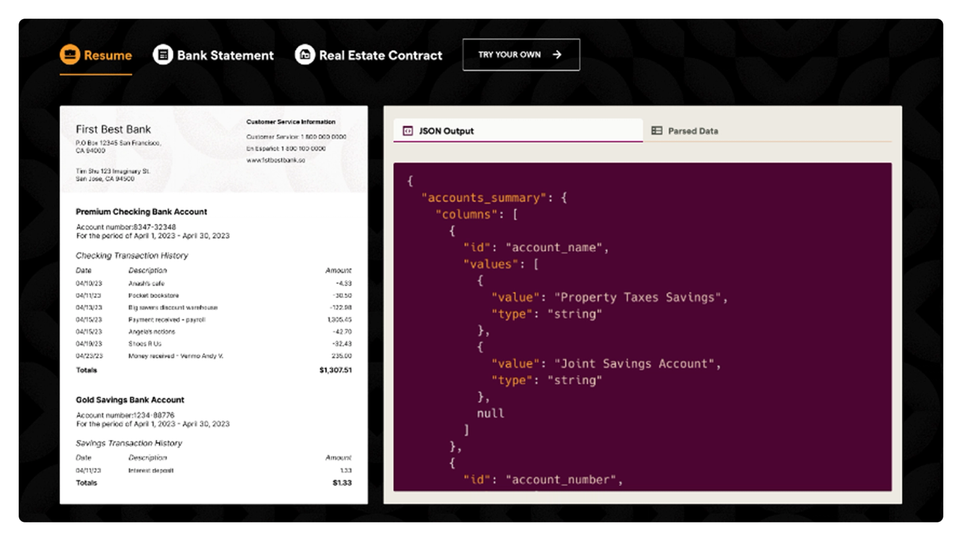This screenshot has height=541, width=962.
Task: Click the Interest deposit transaction
Action: 213,471
